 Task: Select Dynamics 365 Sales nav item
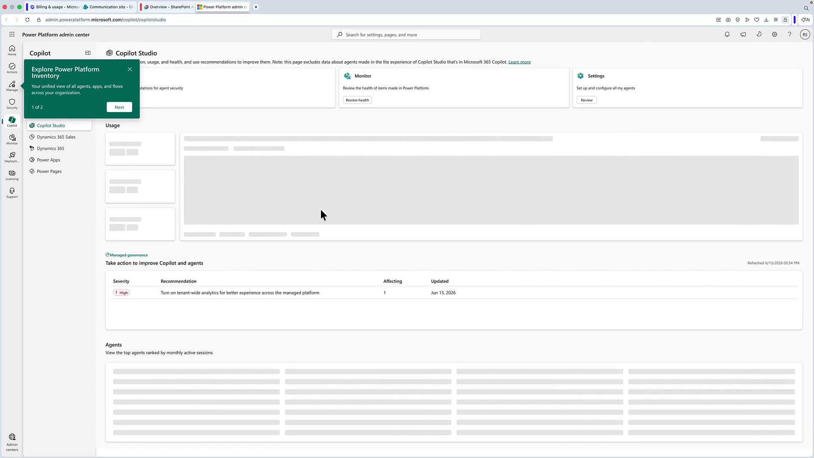click(59, 137)
